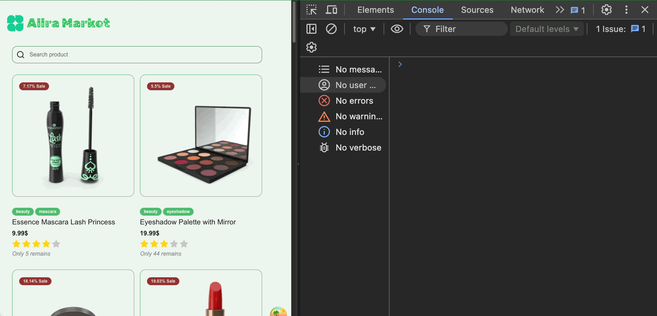Create a live expression with the eye icon
This screenshot has width=657, height=316.
[x=397, y=29]
